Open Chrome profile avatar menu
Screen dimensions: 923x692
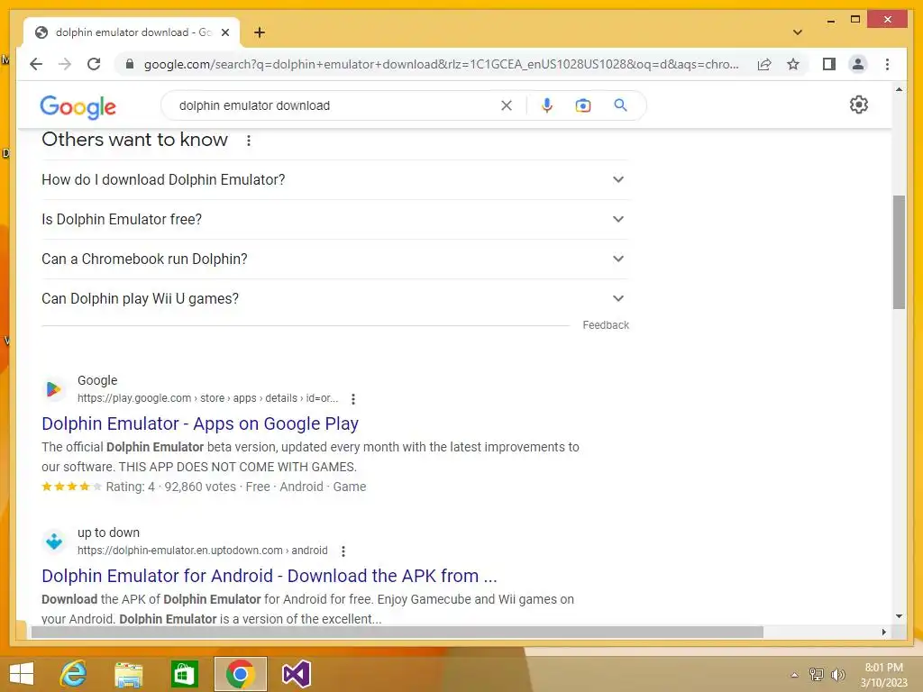point(858,64)
